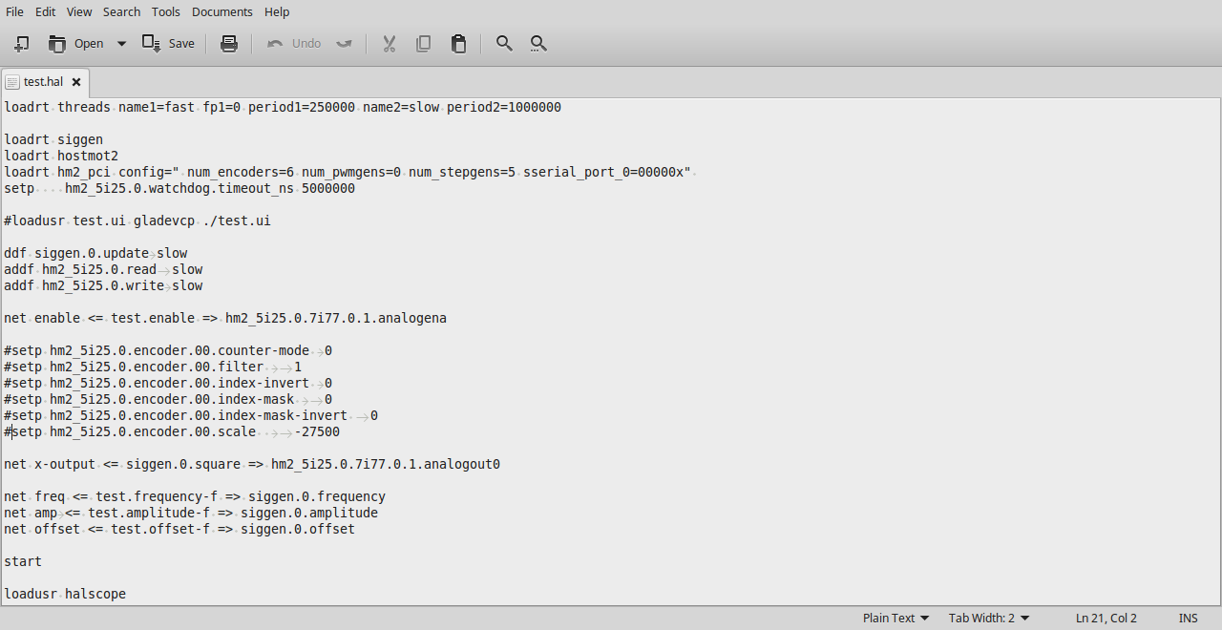Click the 'loadusr halscope' line
The image size is (1222, 630).
point(65,594)
